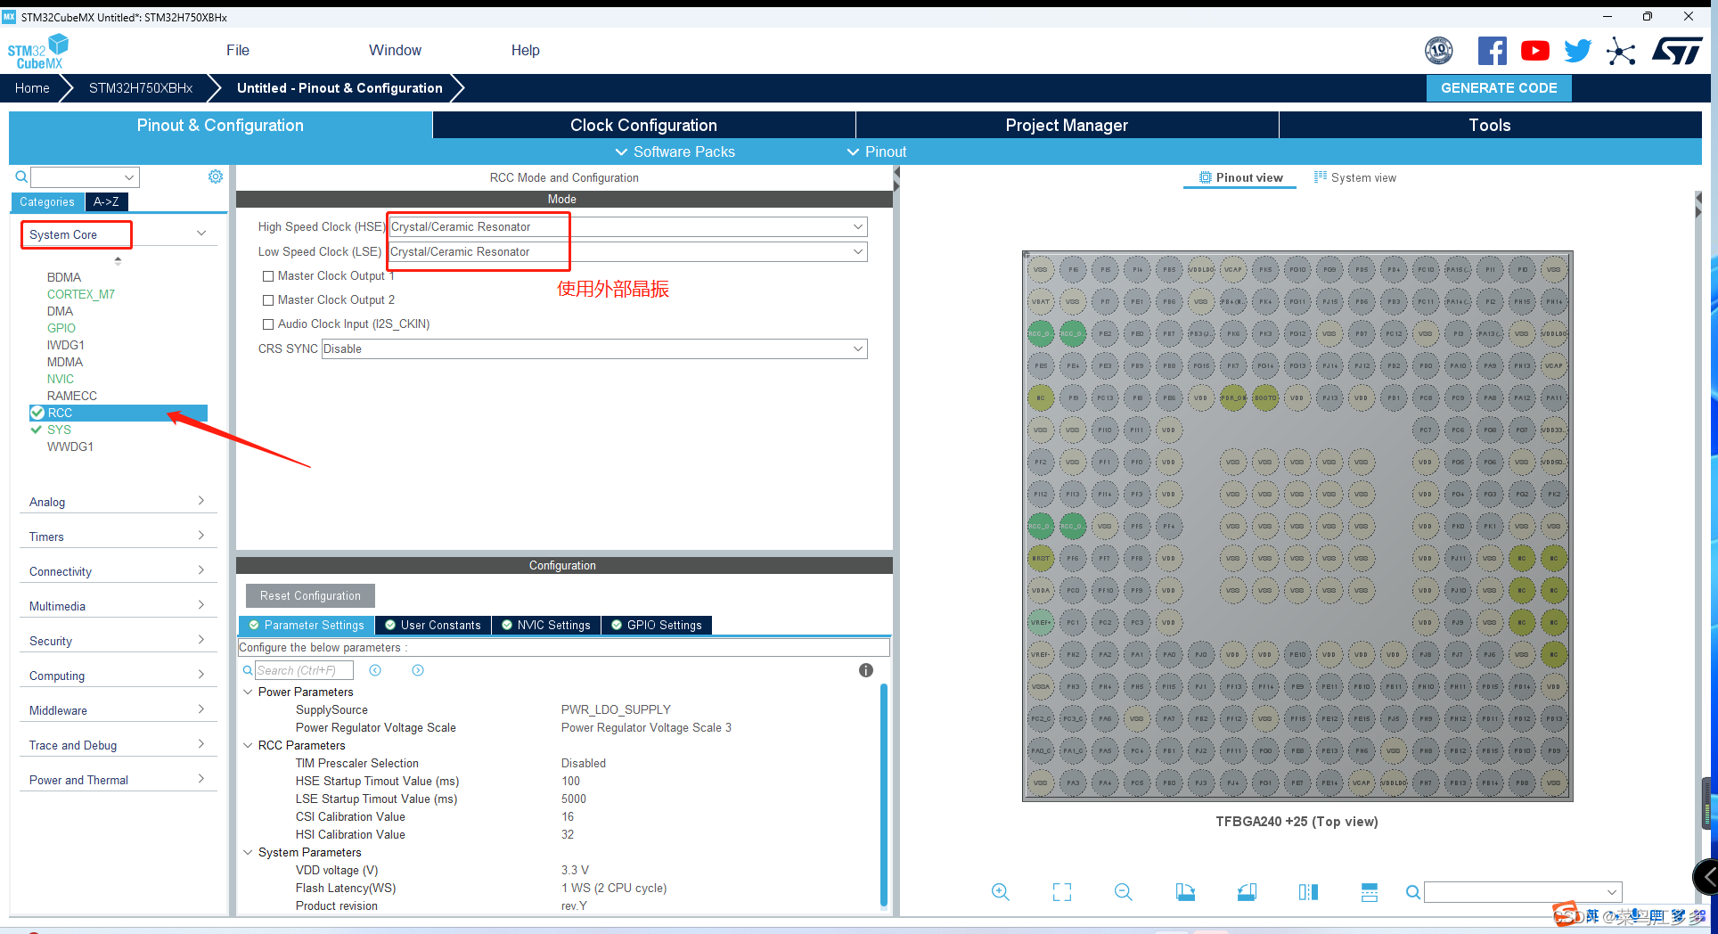This screenshot has width=1718, height=934.
Task: Enable Master Clock Output 1
Action: click(268, 276)
